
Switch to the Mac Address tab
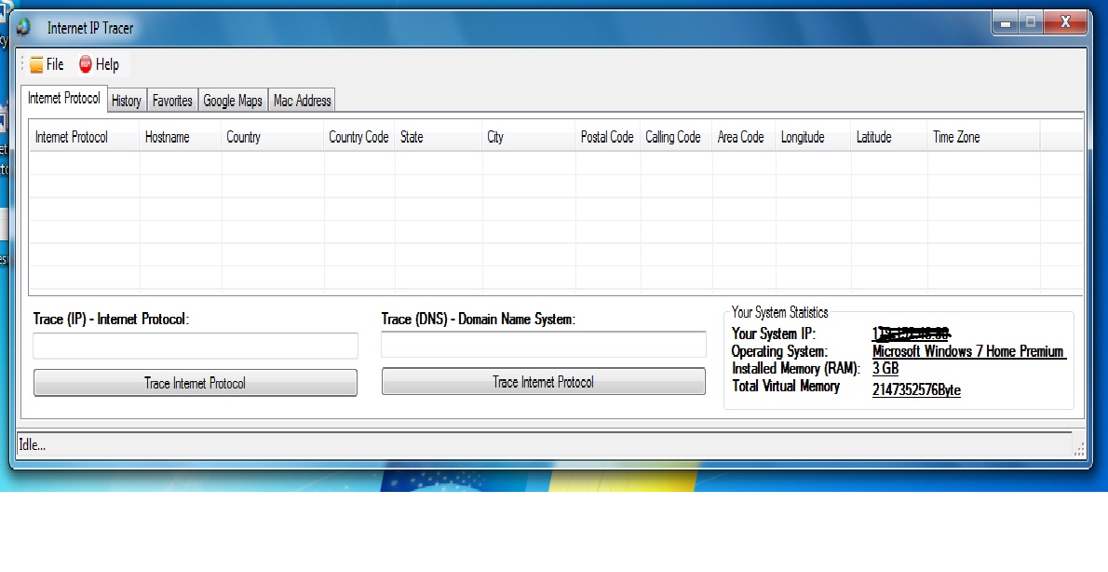301,101
